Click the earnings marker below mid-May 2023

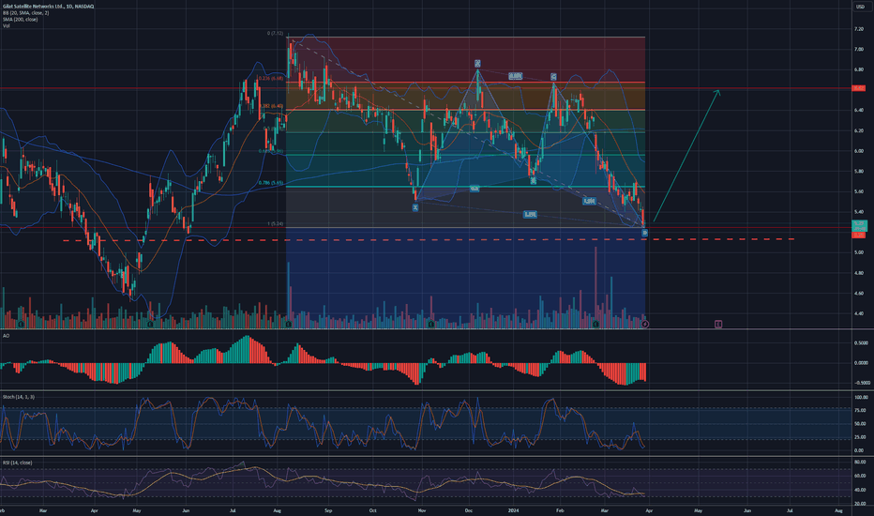(x=150, y=324)
